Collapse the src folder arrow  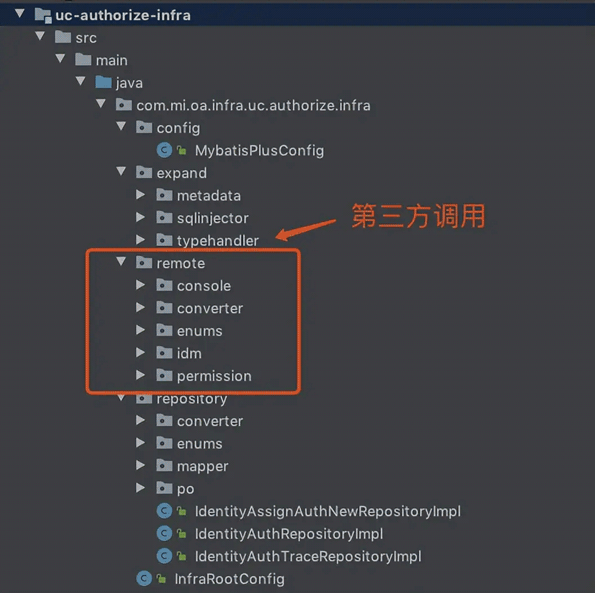coord(40,36)
